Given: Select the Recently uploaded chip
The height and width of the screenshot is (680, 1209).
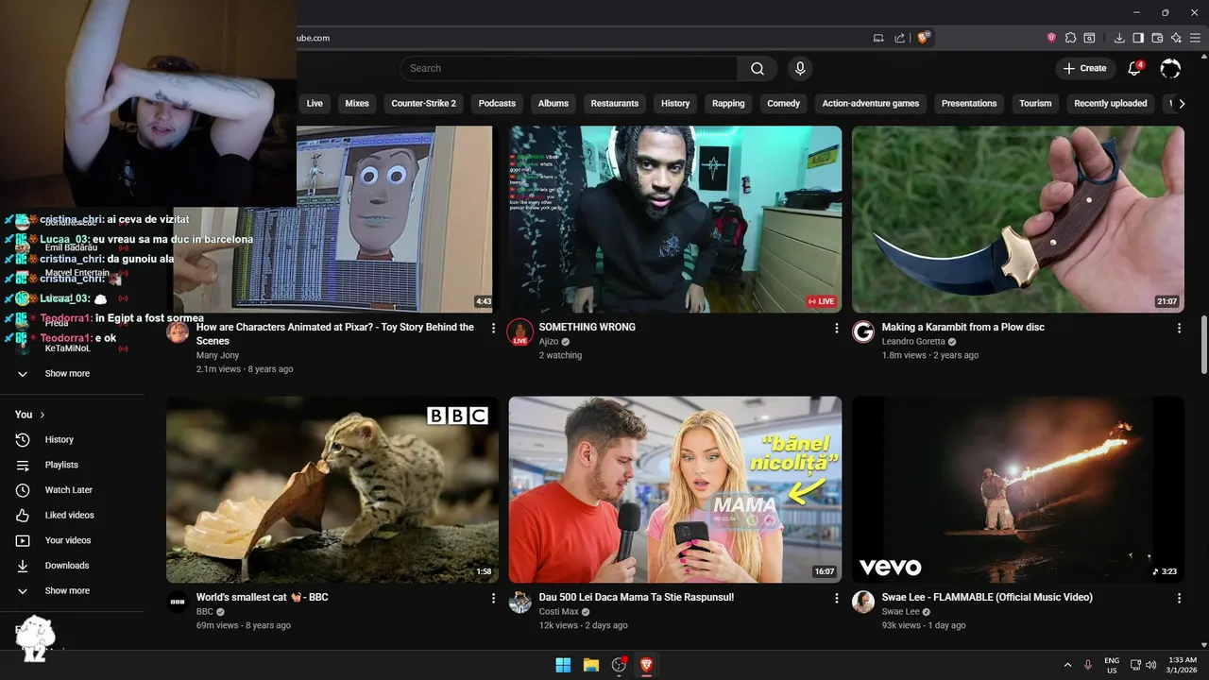Looking at the screenshot, I should (x=1111, y=104).
